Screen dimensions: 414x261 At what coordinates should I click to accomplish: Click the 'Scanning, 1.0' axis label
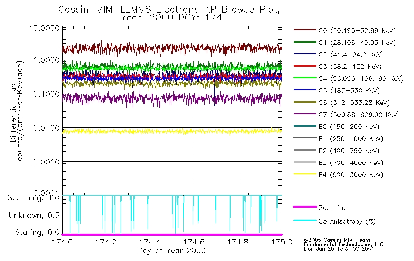pos(34,198)
